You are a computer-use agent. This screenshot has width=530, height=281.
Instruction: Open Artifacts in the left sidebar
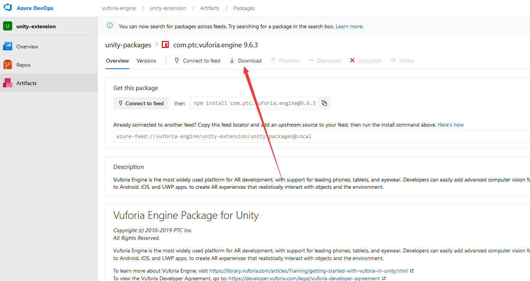[48, 83]
